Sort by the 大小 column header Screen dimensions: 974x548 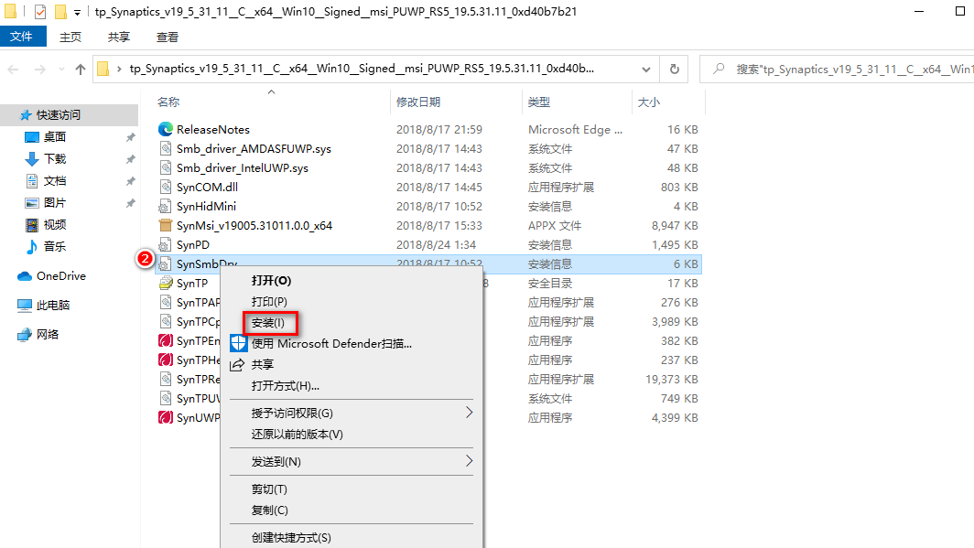click(648, 102)
